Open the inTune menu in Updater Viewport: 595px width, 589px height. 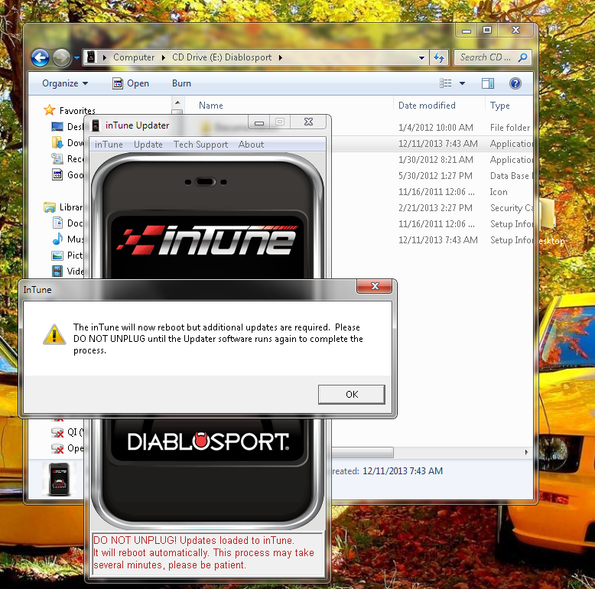[109, 145]
